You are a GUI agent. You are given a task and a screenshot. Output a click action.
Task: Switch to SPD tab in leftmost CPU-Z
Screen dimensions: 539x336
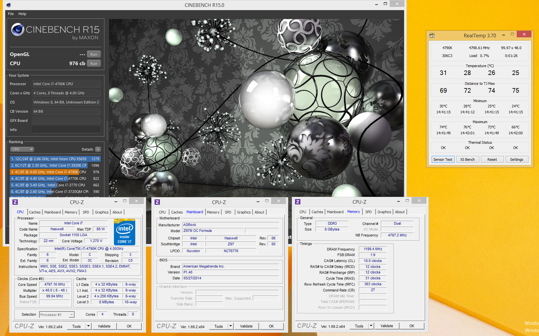coord(86,212)
